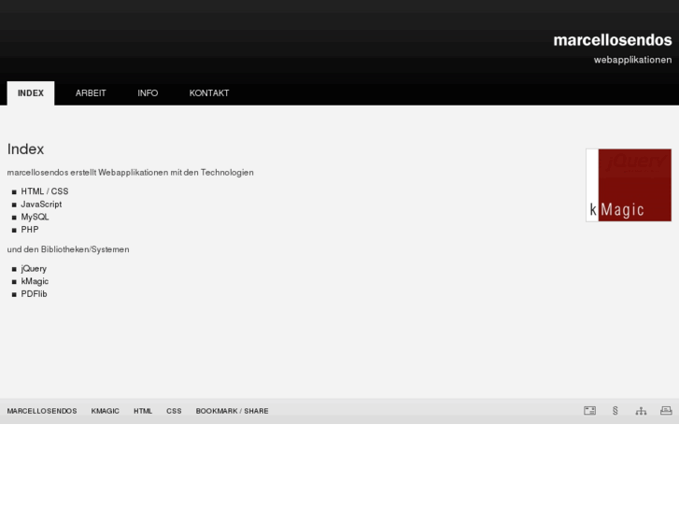Click the 'webapplikationen' subtitle text
679x509 pixels.
[x=632, y=60]
